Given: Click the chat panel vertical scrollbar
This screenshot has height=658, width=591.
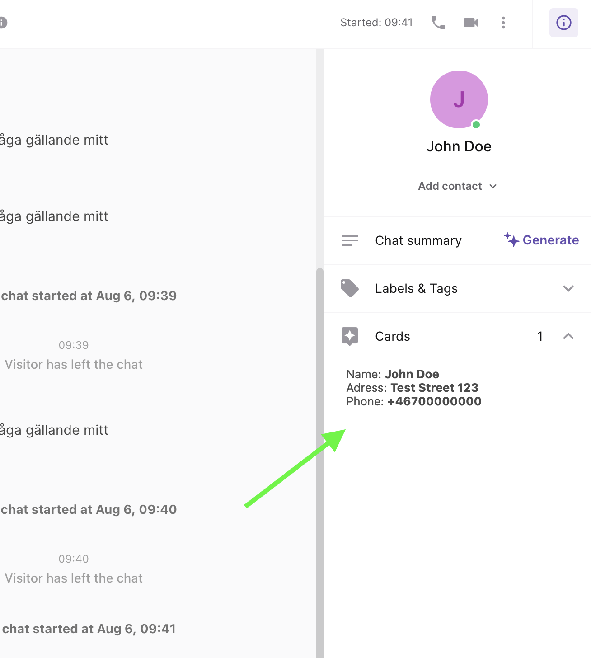Looking at the screenshot, I should coord(320,452).
